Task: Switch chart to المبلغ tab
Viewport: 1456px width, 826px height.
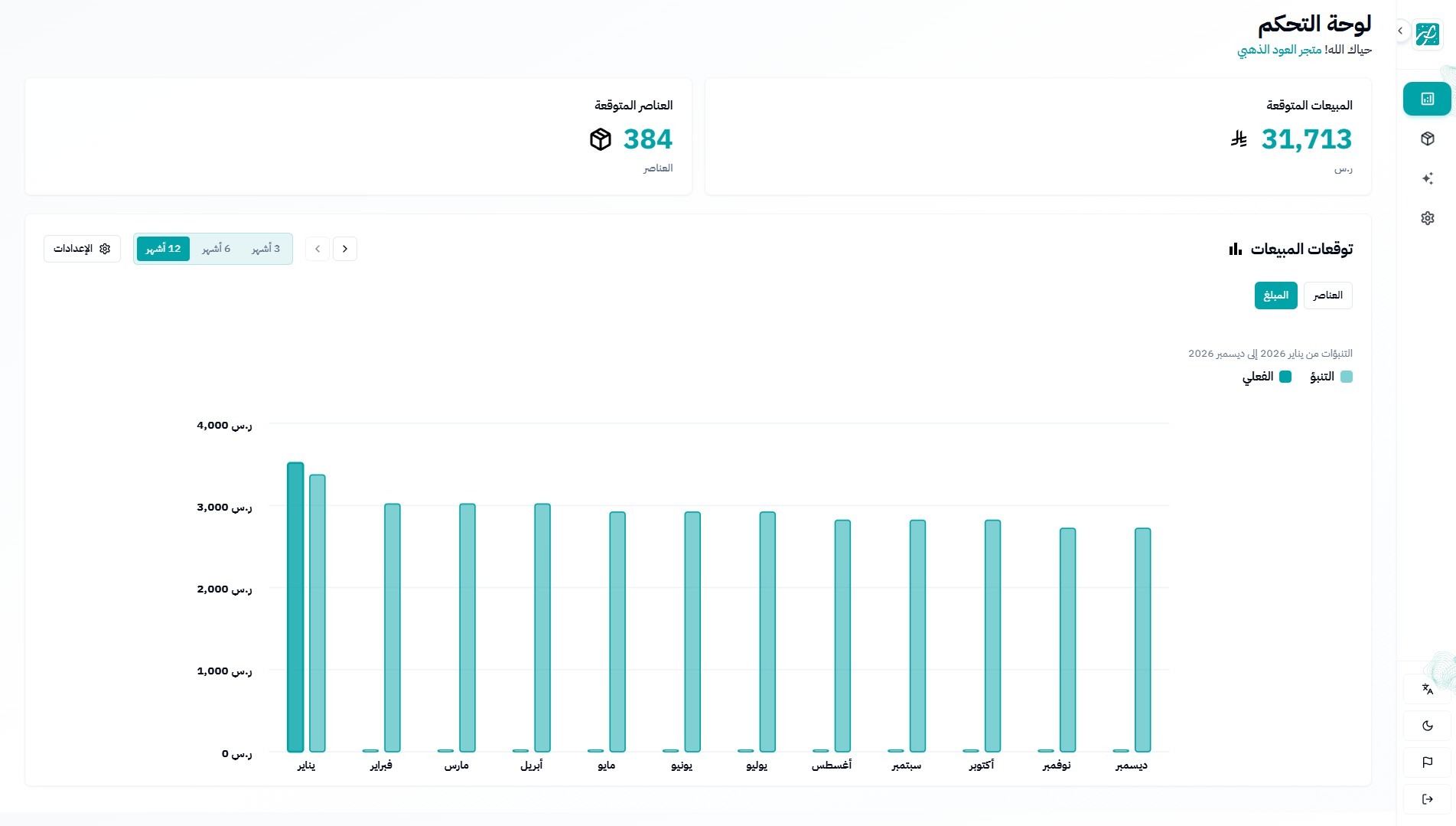Action: point(1275,295)
